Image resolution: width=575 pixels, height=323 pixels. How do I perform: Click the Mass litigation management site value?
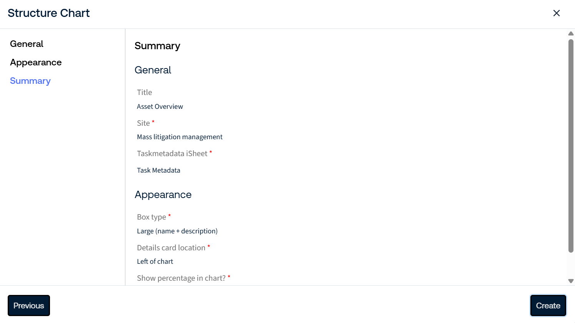[x=180, y=137]
